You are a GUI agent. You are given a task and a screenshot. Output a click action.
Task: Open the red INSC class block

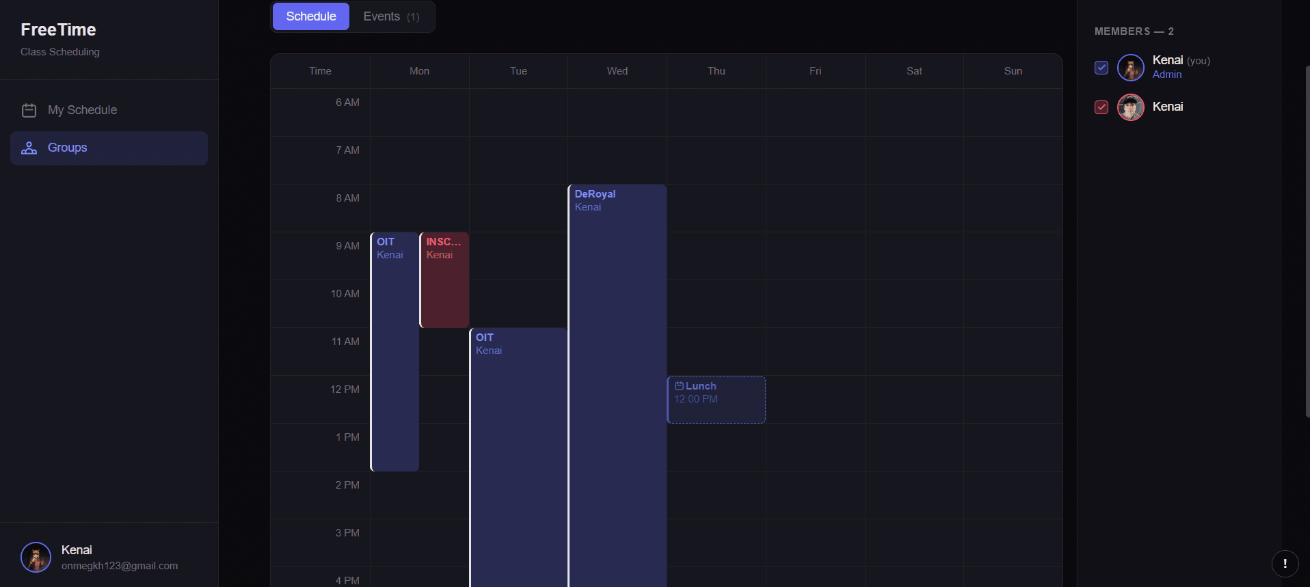tap(444, 280)
